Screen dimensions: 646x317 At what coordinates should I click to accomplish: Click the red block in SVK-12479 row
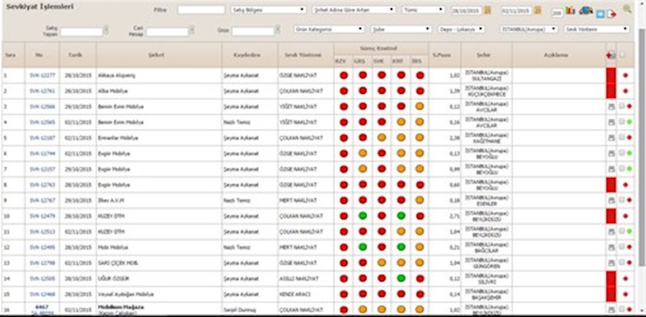pyautogui.click(x=611, y=216)
